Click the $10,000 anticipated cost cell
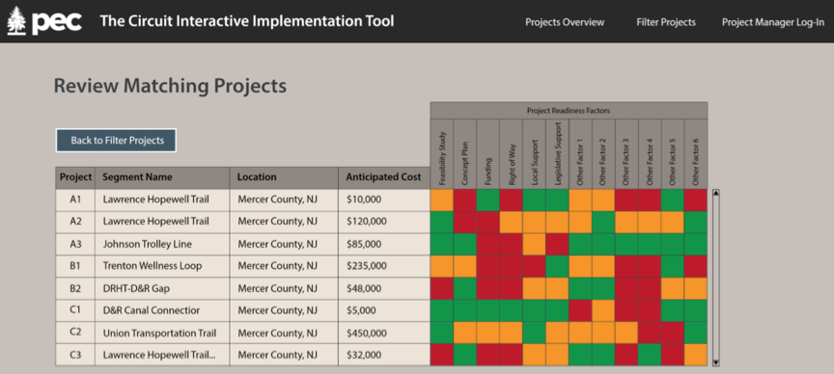Viewport: 834px width, 374px height. pyautogui.click(x=384, y=200)
